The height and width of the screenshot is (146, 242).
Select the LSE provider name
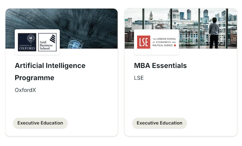[x=139, y=78]
